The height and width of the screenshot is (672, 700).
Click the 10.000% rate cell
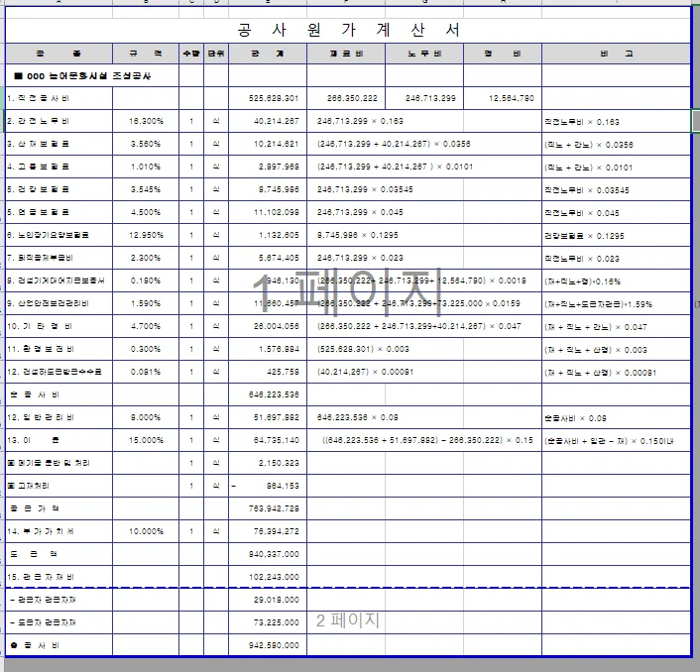point(146,531)
